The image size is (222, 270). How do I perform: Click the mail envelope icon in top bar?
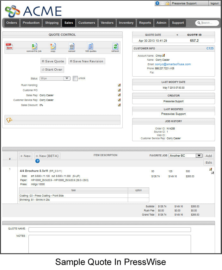pyautogui.click(x=162, y=3)
